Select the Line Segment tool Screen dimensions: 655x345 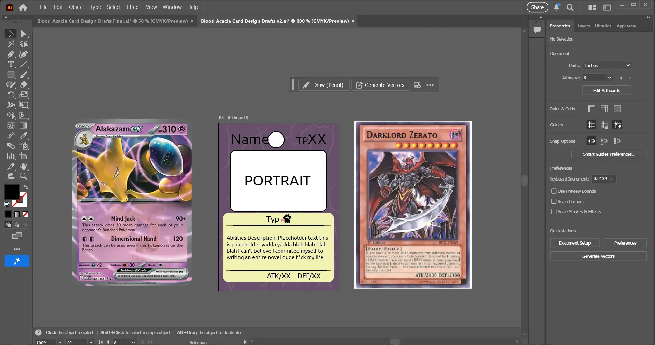click(x=24, y=64)
